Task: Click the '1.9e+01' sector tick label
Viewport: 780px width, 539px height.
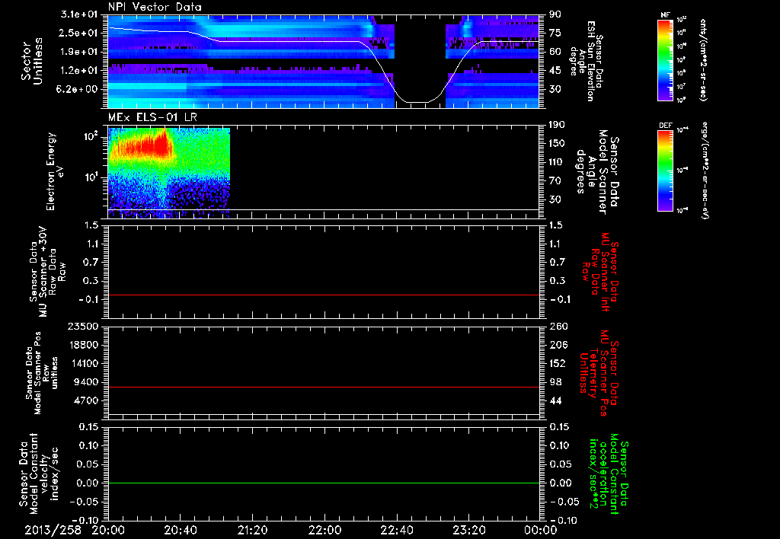Action: [79, 52]
